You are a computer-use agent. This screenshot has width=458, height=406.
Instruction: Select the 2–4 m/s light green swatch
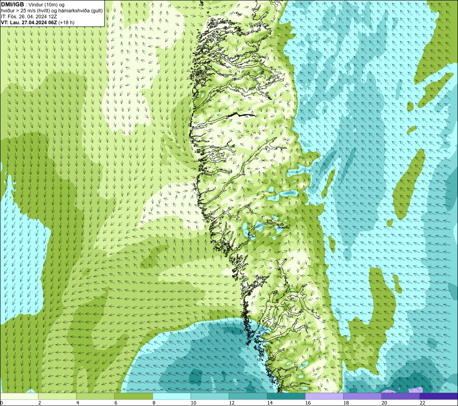point(57,396)
